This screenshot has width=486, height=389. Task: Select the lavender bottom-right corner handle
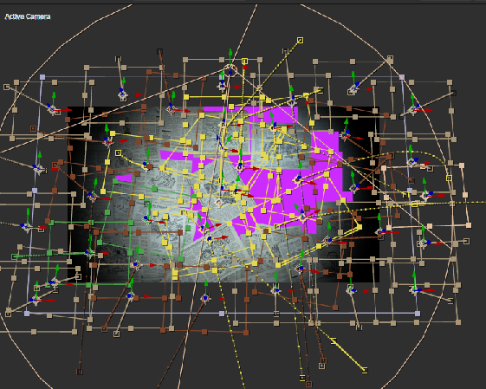418,314
